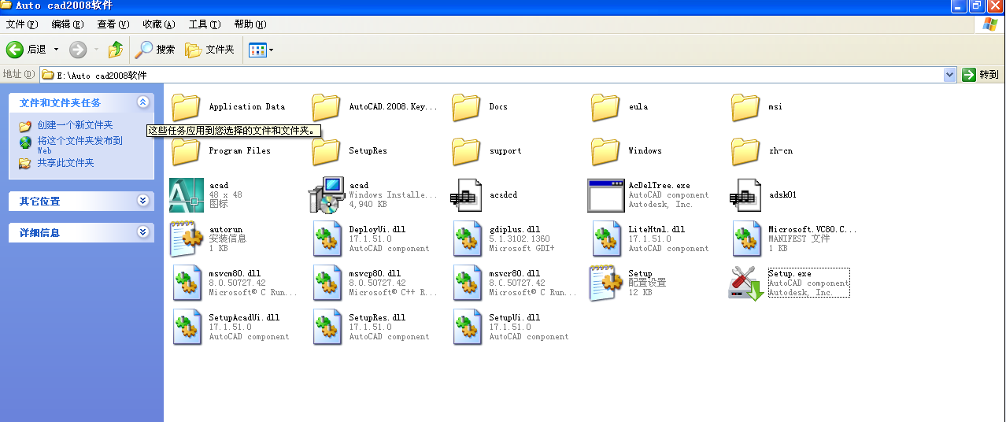Open the 查看(V) menu

point(113,24)
